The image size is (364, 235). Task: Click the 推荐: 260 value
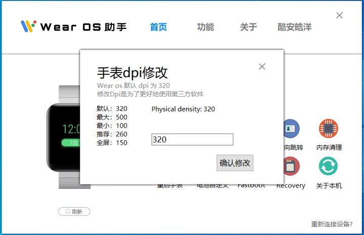coord(112,134)
